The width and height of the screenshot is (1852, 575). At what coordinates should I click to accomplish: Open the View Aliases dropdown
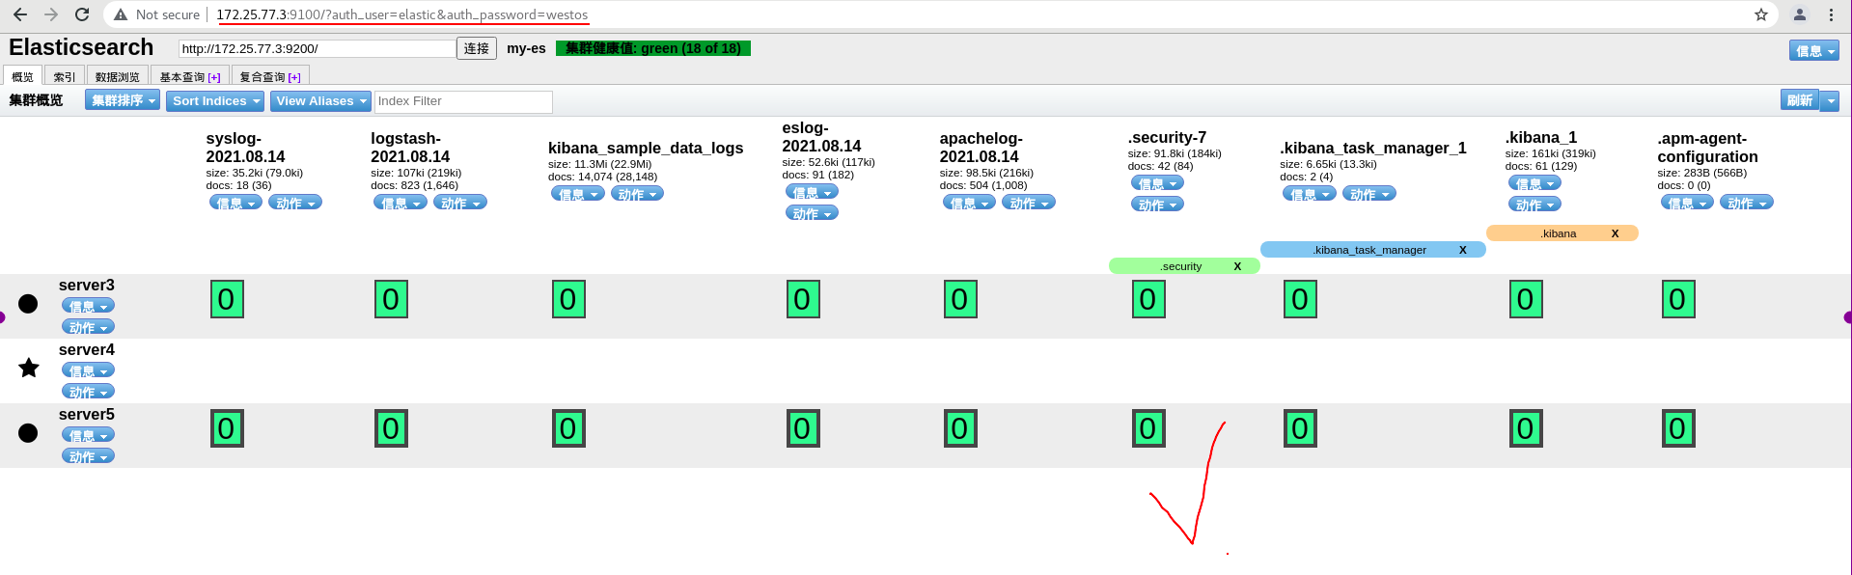[x=320, y=100]
